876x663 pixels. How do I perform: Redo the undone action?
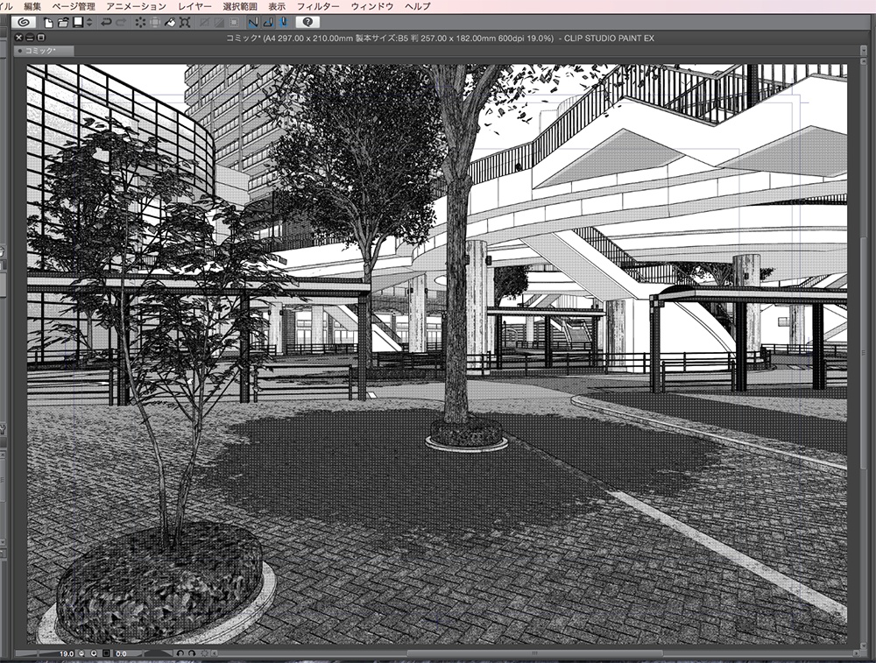[x=121, y=23]
